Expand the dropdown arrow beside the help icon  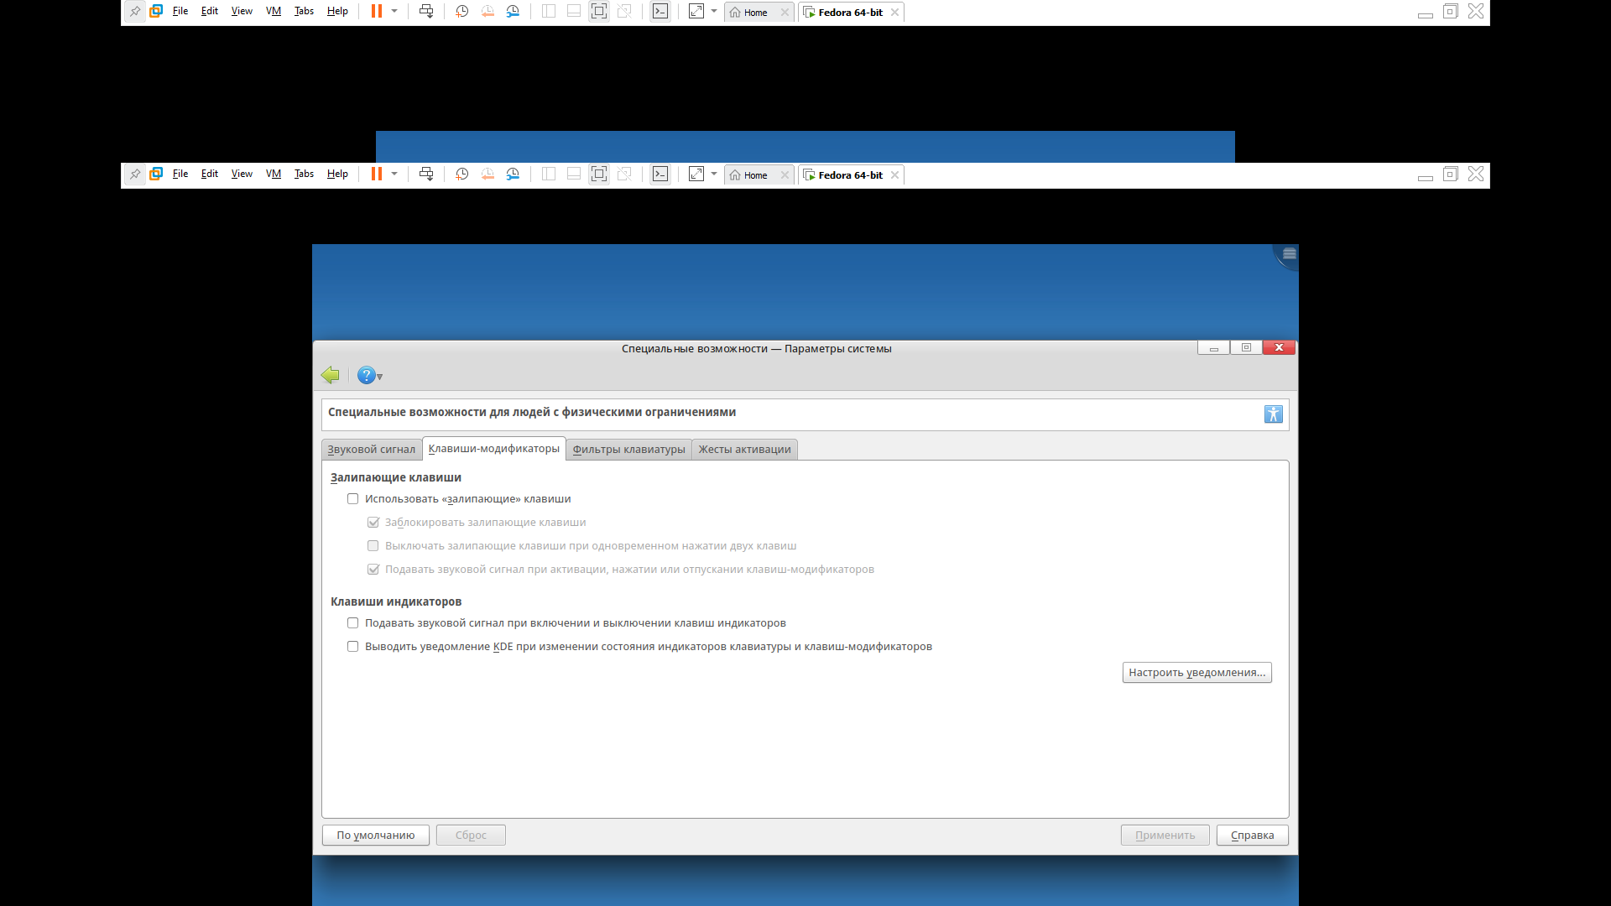[x=380, y=377]
